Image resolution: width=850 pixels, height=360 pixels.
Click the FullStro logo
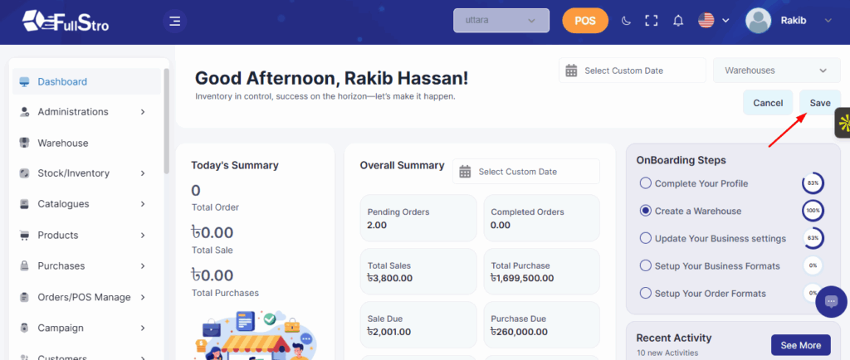coord(65,21)
